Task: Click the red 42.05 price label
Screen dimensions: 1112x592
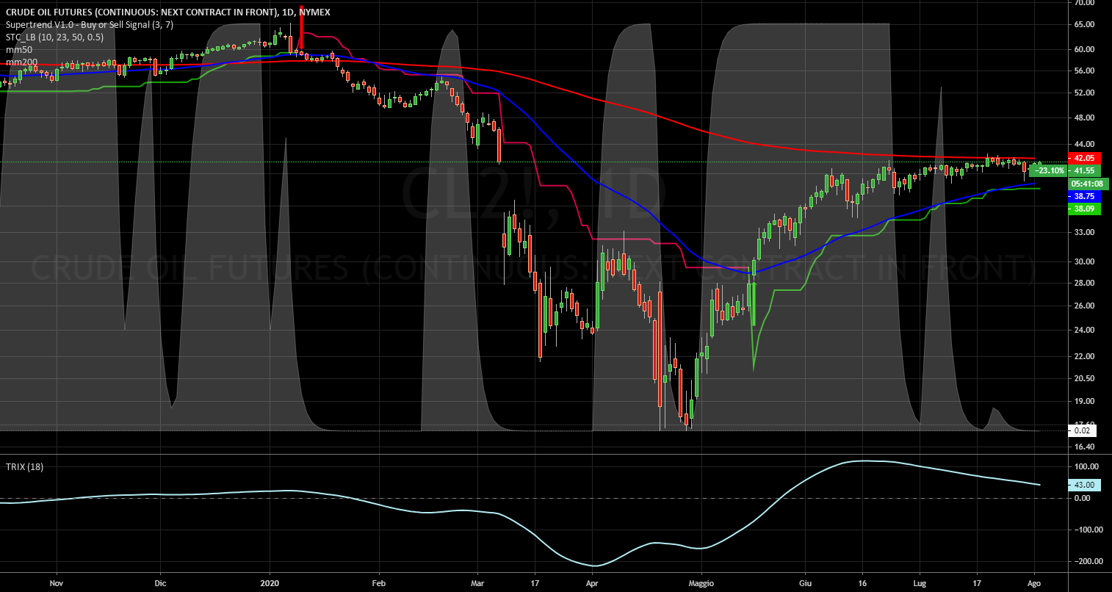Action: (1083, 158)
